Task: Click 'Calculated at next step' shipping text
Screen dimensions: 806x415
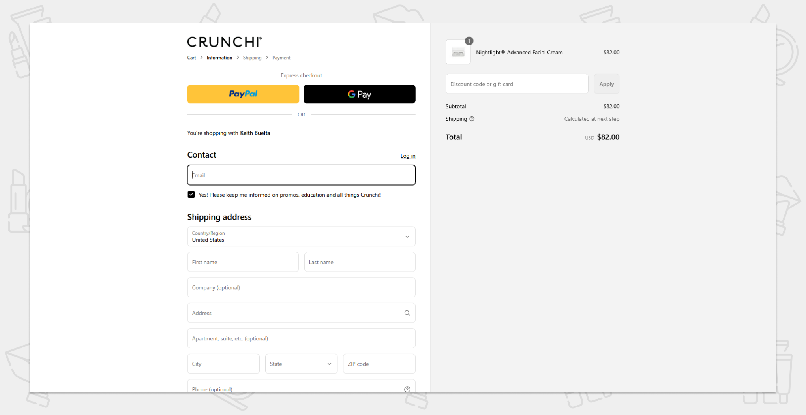Action: coord(591,119)
